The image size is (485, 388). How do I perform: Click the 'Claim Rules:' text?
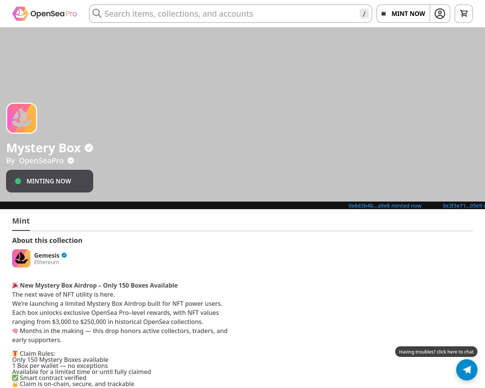click(x=38, y=354)
